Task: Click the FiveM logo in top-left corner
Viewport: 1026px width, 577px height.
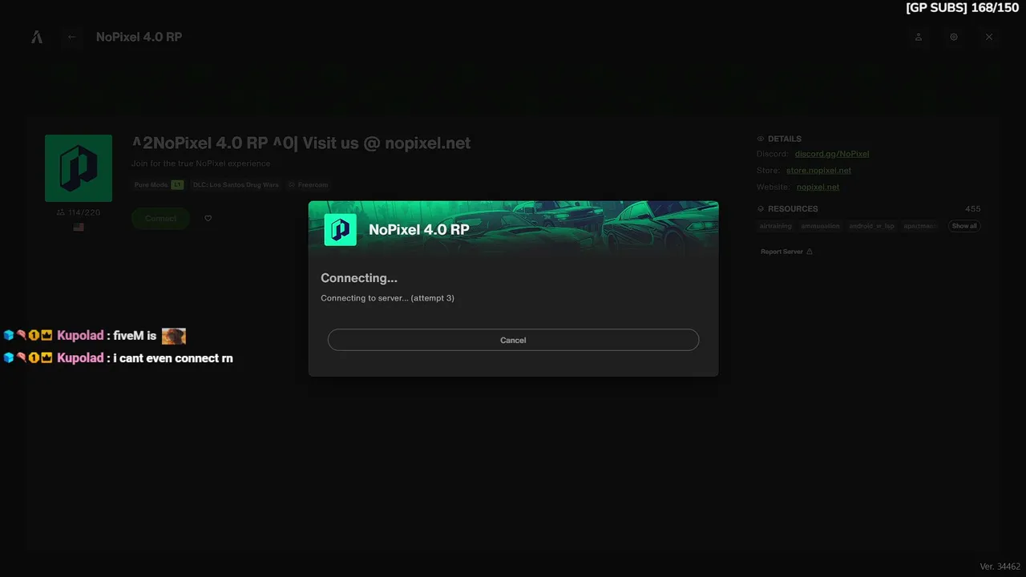Action: (37, 37)
